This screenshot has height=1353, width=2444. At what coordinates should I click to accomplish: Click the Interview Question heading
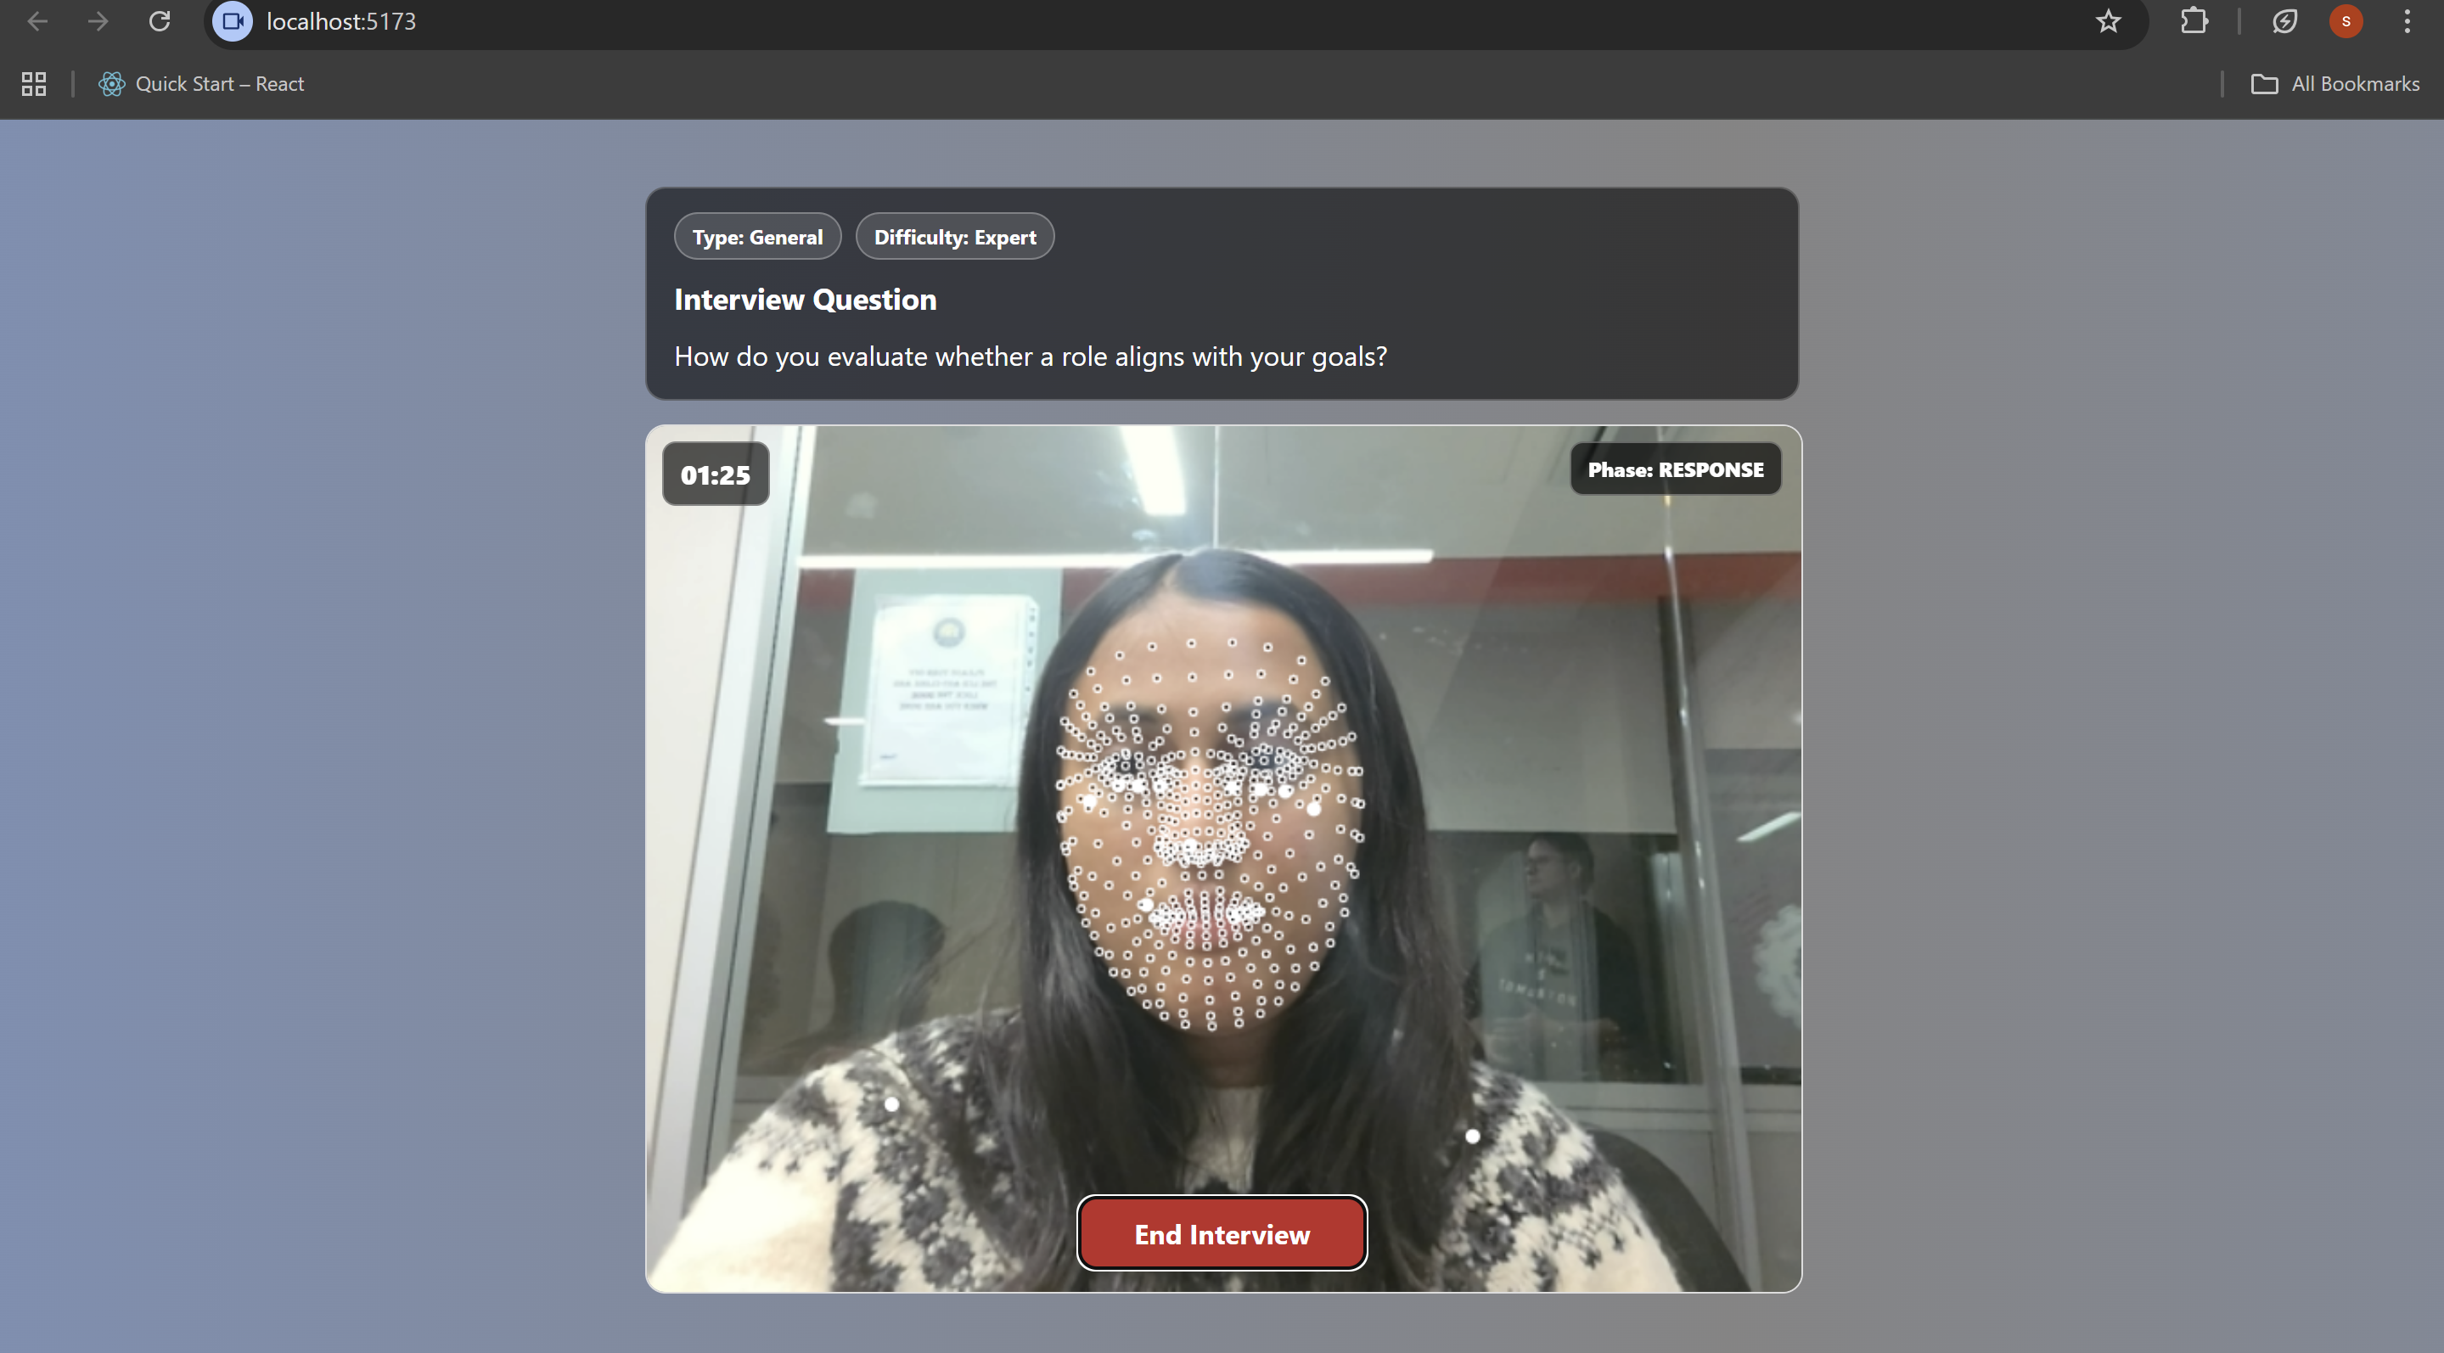coord(806,300)
